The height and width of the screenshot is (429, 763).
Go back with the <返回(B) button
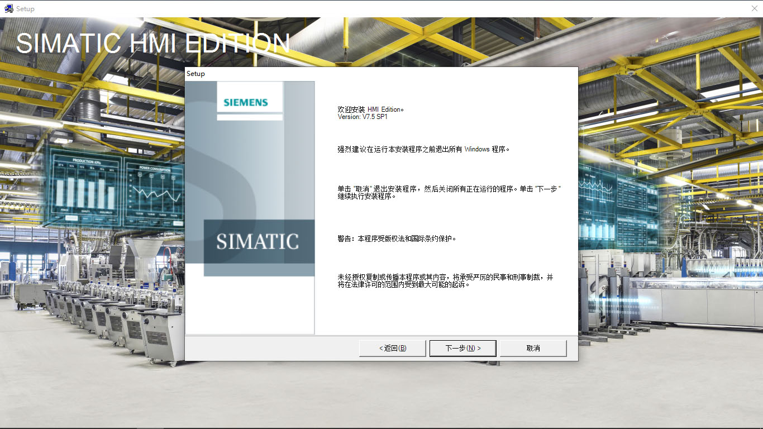[x=392, y=348]
